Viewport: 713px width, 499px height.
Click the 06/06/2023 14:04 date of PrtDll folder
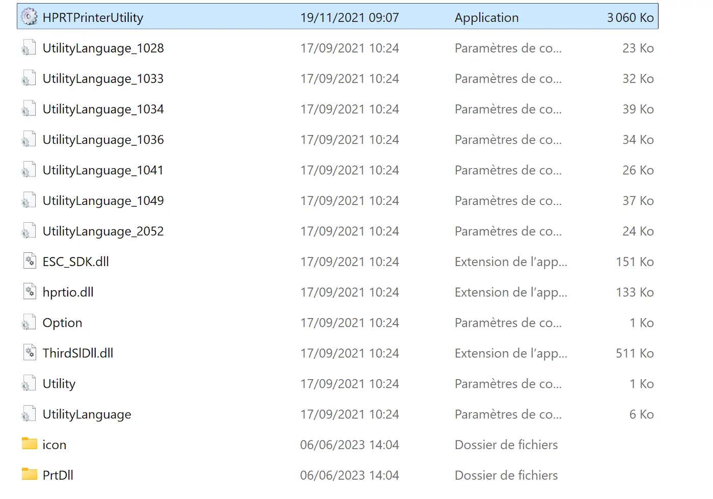pos(349,476)
